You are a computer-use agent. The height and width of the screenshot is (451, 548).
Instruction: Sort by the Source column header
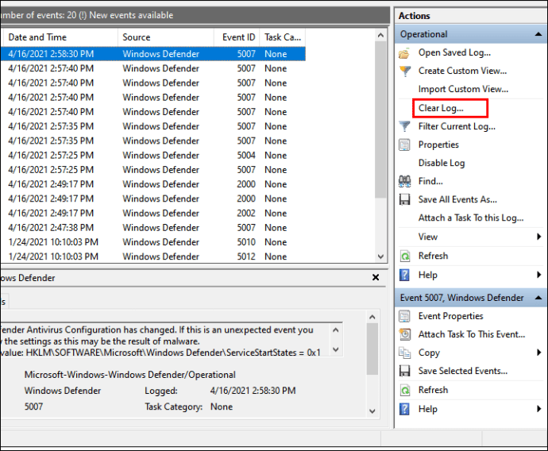[x=166, y=37]
